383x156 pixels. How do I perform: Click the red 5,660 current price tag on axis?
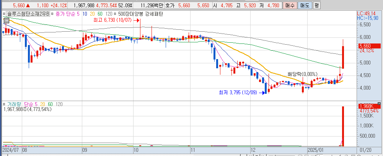[369, 46]
